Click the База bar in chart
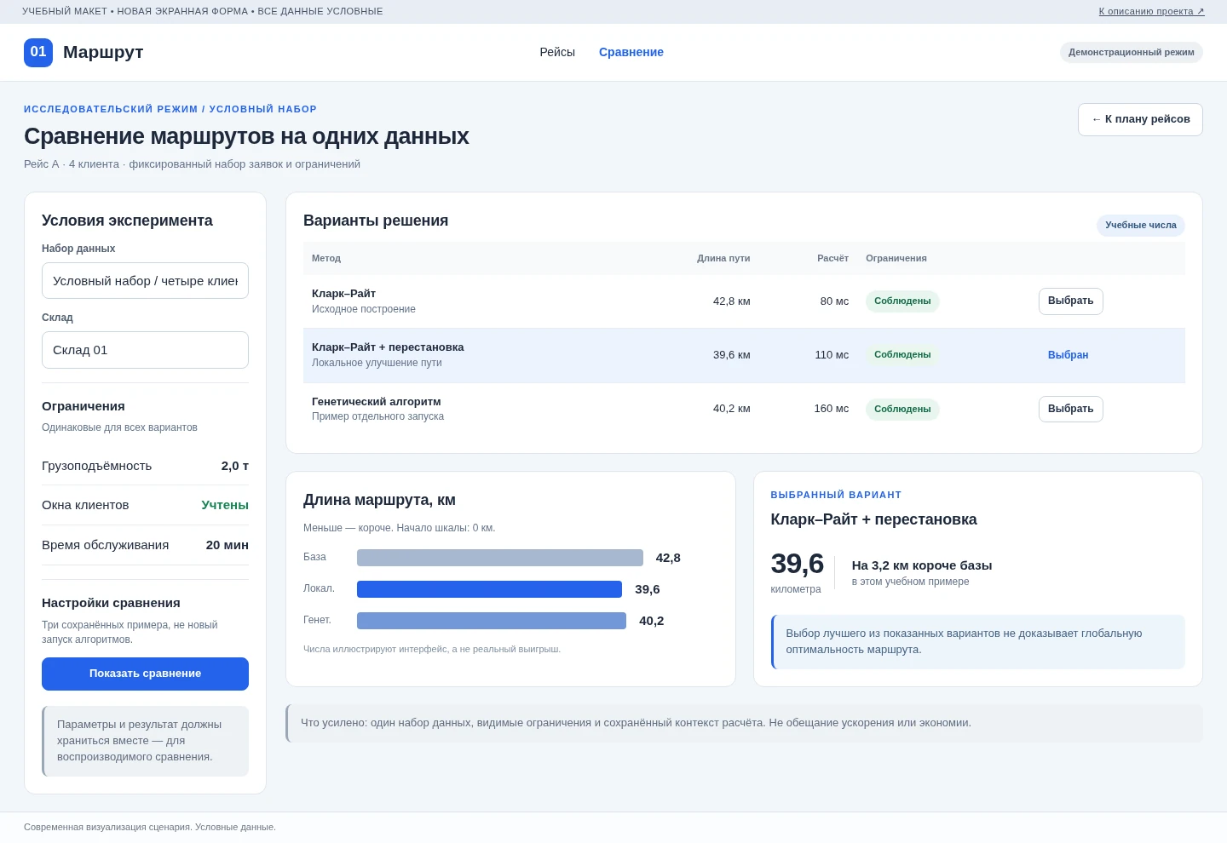The width and height of the screenshot is (1227, 843). (x=500, y=558)
